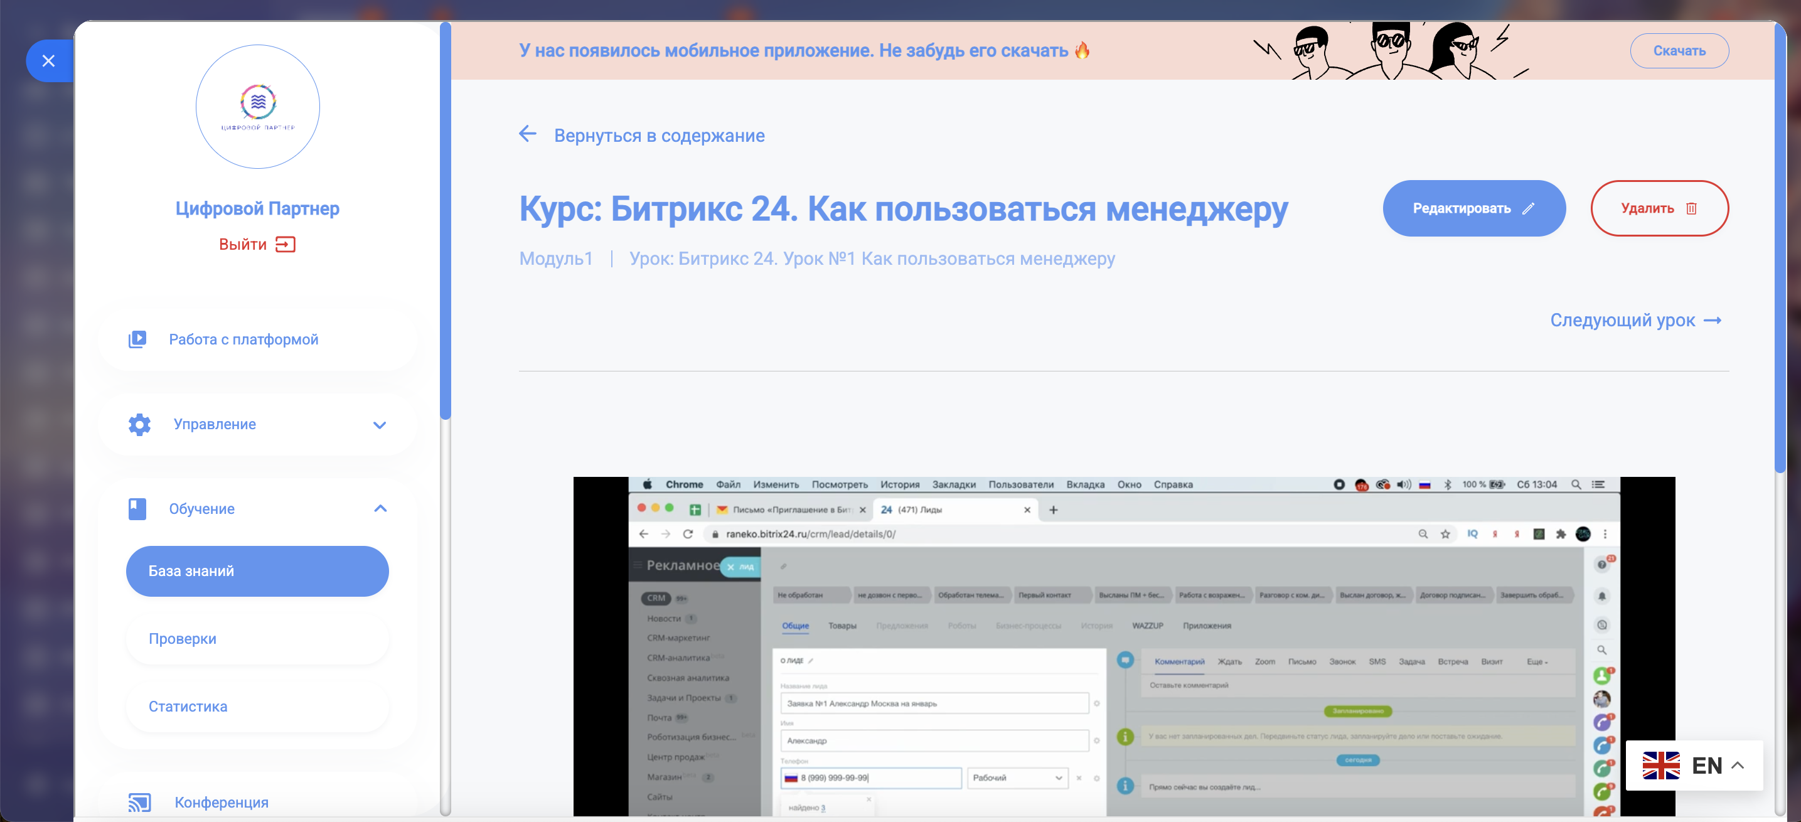Open the EN language dropdown arrow
Viewport: 1801px width, 822px height.
tap(1738, 766)
